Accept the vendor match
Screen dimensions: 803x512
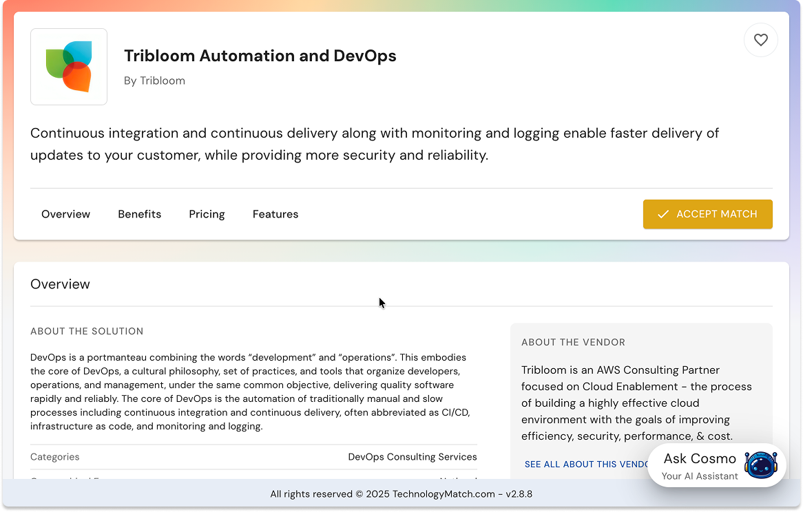pyautogui.click(x=708, y=214)
